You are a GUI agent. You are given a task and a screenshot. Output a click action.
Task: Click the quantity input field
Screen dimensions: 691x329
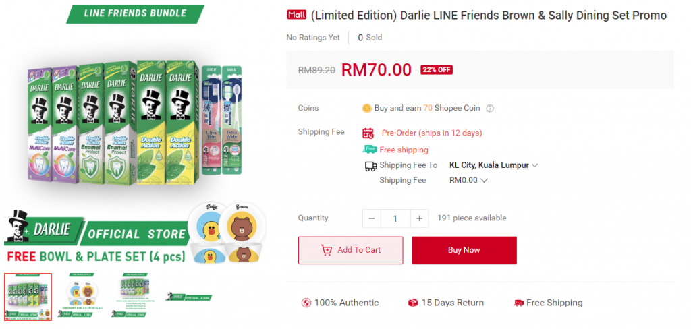coord(395,218)
